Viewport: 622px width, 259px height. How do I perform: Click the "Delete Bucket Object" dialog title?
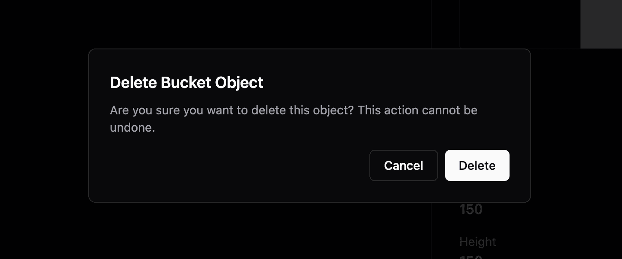(186, 82)
